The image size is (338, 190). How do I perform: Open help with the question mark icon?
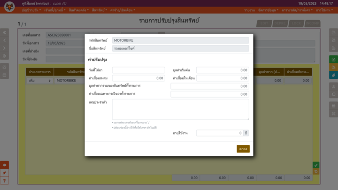click(x=4, y=181)
